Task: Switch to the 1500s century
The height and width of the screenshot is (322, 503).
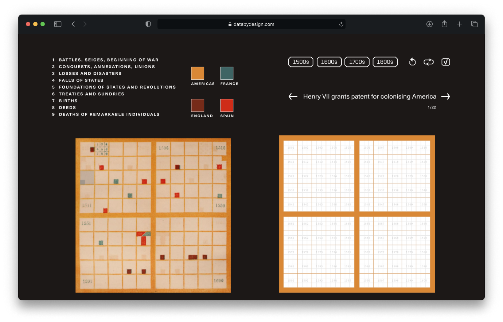Action: pyautogui.click(x=301, y=62)
